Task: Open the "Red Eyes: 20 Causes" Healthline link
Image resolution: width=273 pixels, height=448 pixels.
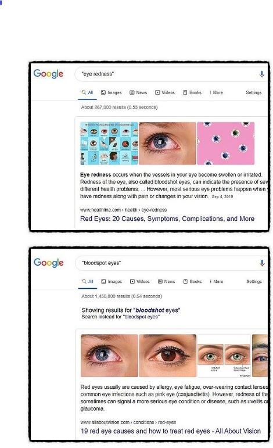Action: (167, 218)
